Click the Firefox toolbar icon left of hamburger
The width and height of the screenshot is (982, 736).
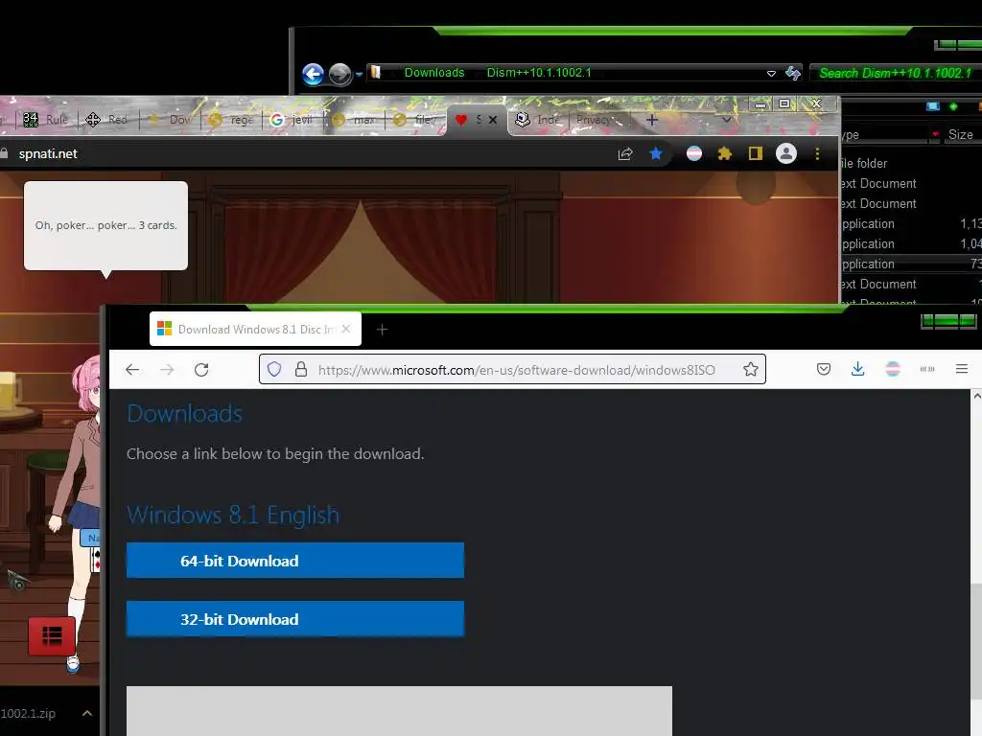[x=927, y=369]
